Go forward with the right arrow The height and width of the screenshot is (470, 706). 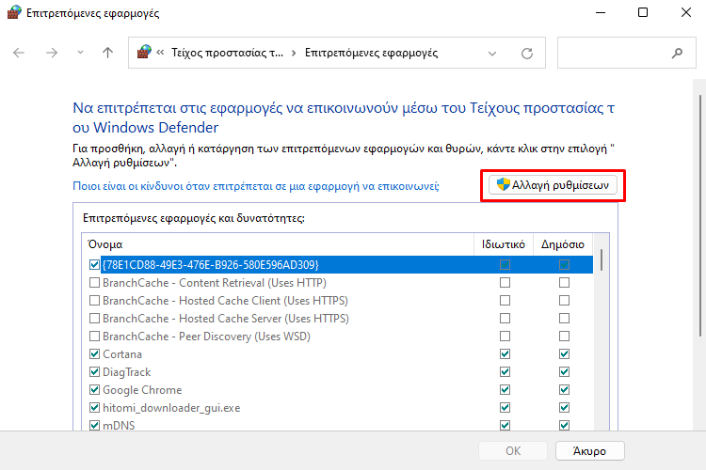click(x=52, y=53)
